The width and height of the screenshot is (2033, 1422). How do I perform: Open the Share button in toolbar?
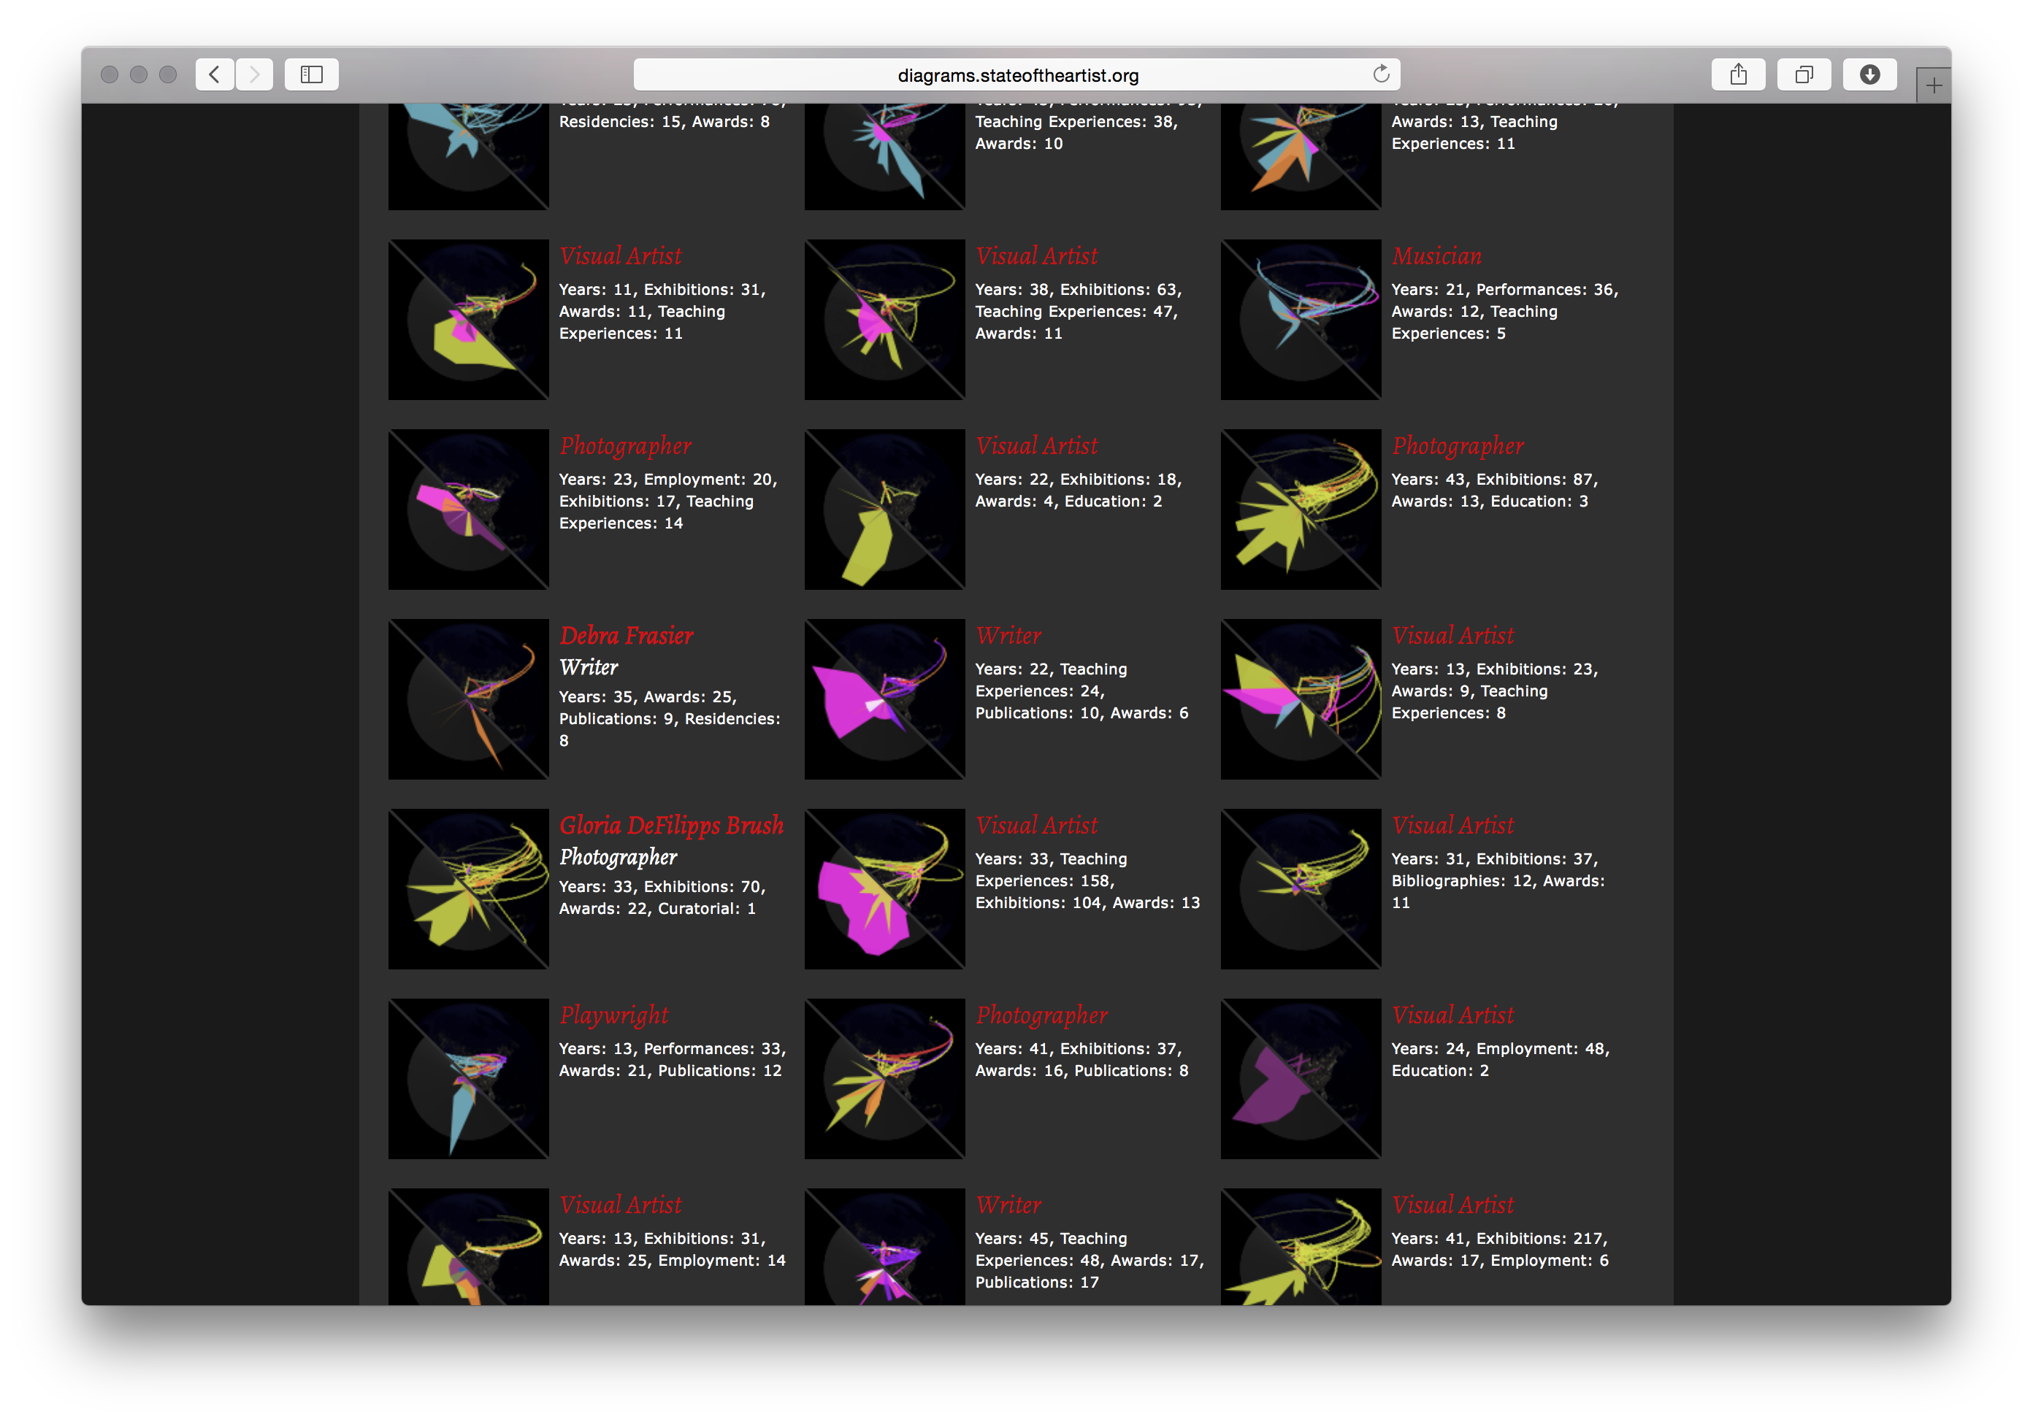tap(1737, 74)
